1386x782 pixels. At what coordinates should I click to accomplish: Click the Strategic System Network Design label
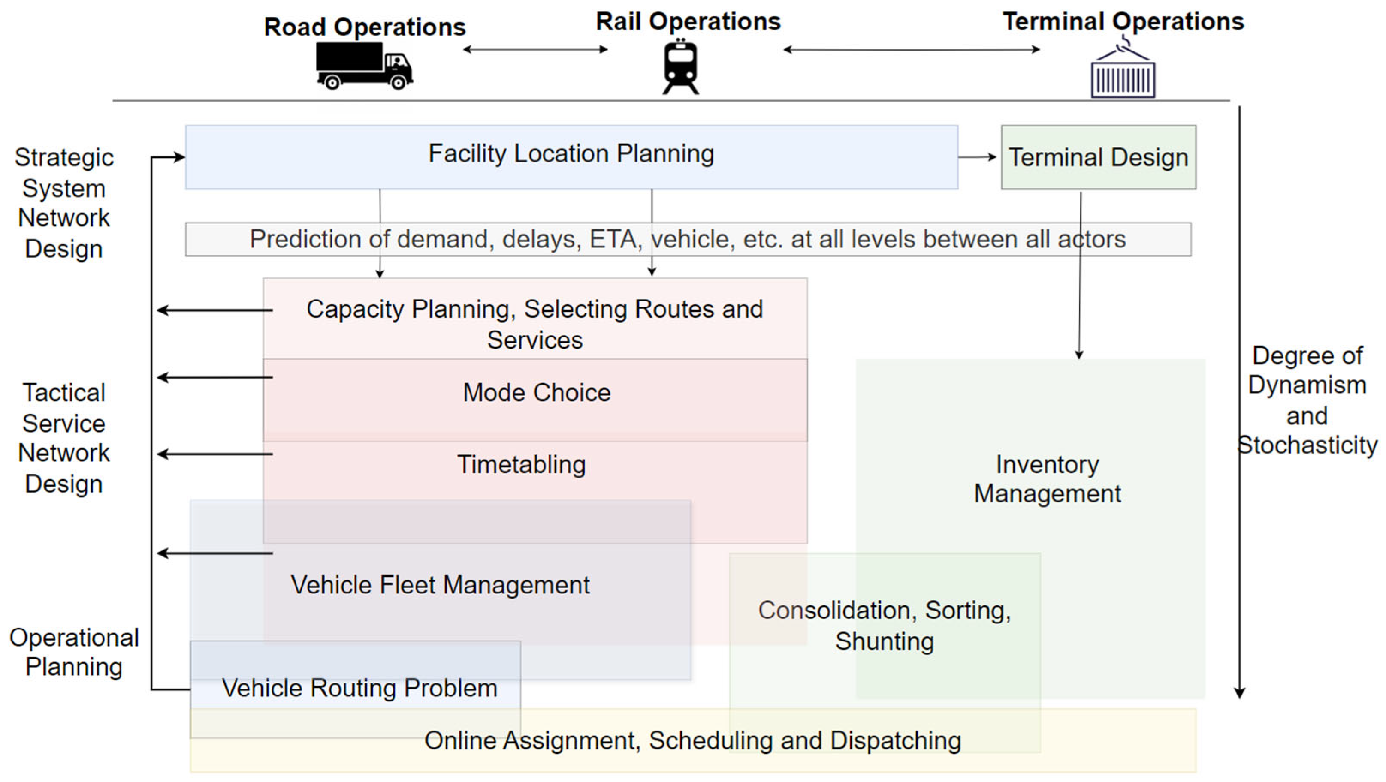tap(64, 203)
